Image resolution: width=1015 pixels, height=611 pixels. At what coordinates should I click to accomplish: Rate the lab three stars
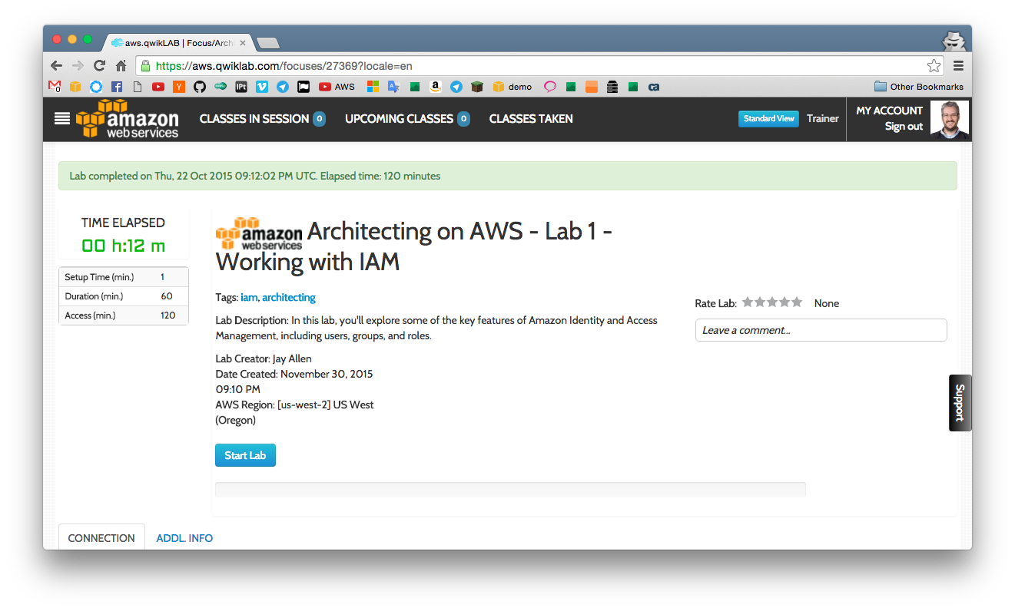tap(772, 302)
